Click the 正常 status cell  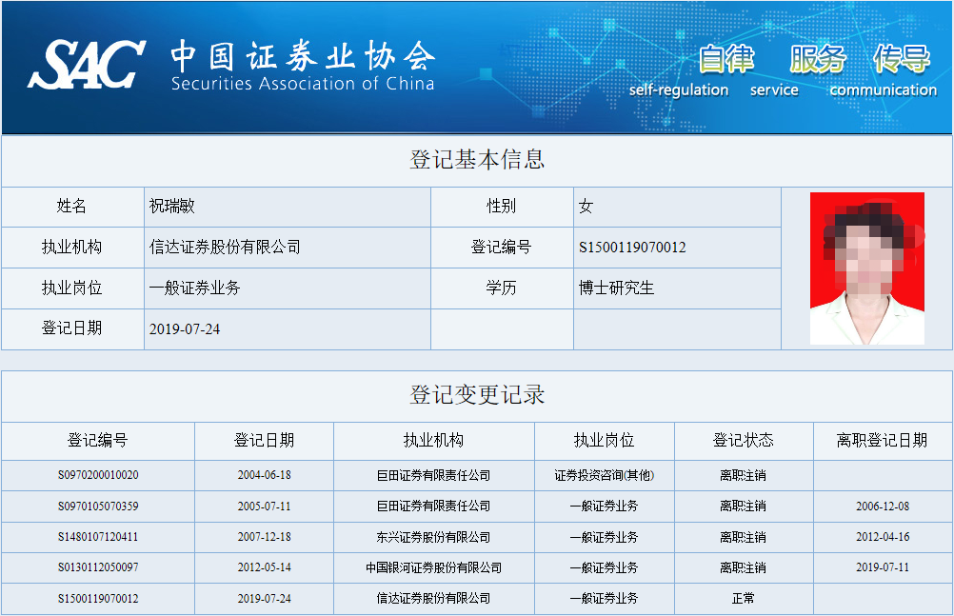point(743,598)
